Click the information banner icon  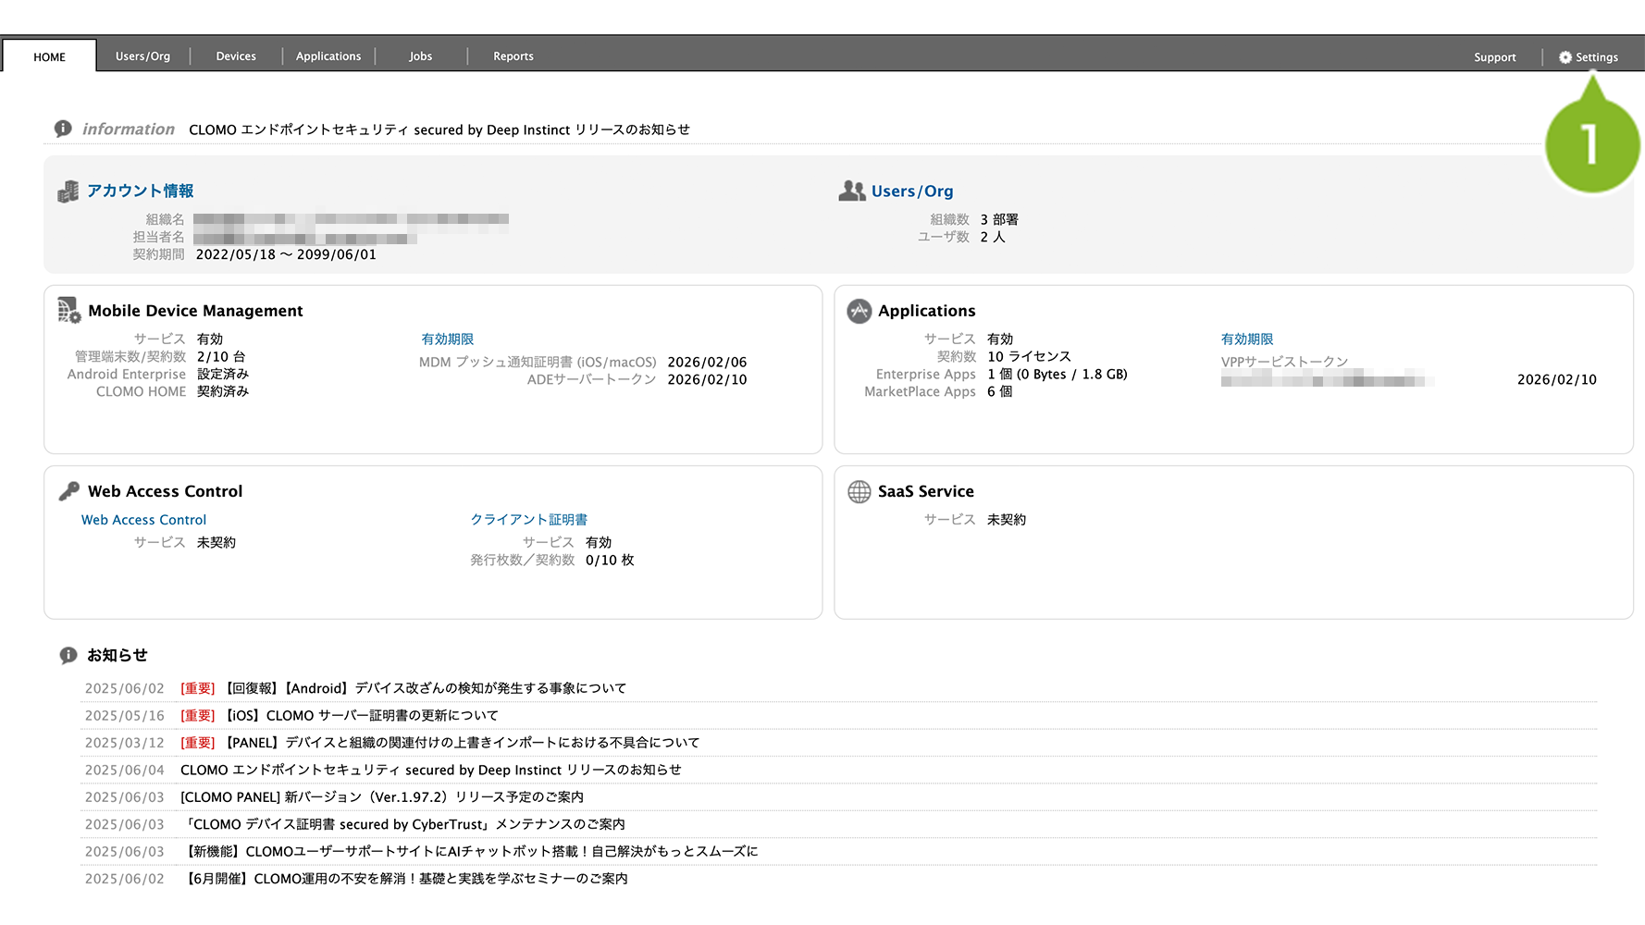click(x=63, y=129)
